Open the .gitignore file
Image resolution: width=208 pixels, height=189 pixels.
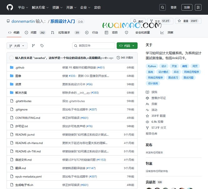click(21, 109)
